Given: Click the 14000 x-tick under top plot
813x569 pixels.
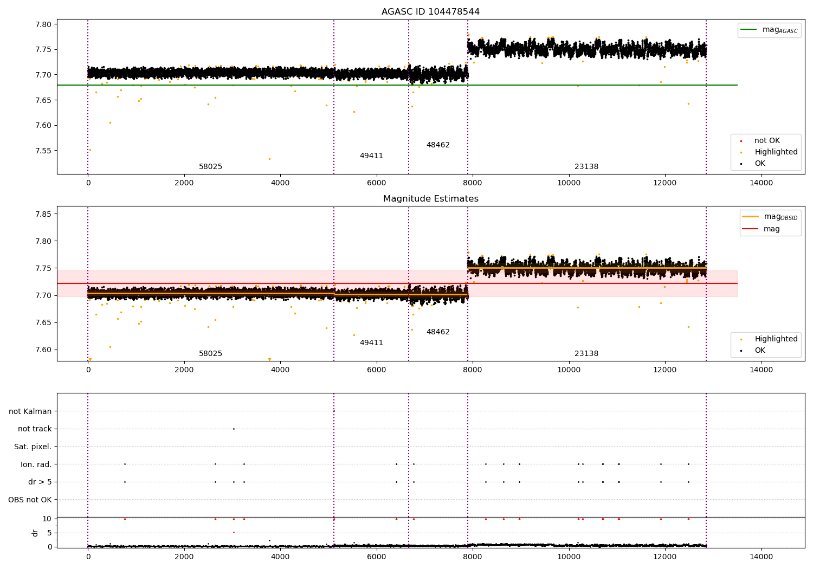Looking at the screenshot, I should (x=761, y=183).
